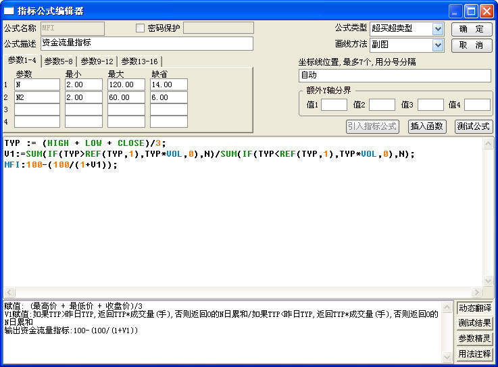This screenshot has width=498, height=367.
Task: Switch to the 参数9-12 tab
Action: tap(97, 62)
